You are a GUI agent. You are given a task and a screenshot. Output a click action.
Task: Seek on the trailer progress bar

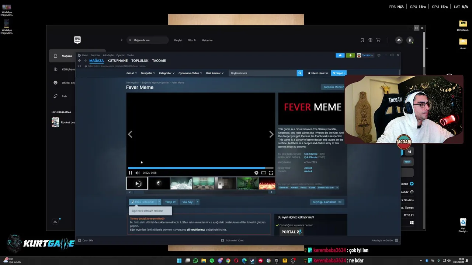(x=201, y=168)
